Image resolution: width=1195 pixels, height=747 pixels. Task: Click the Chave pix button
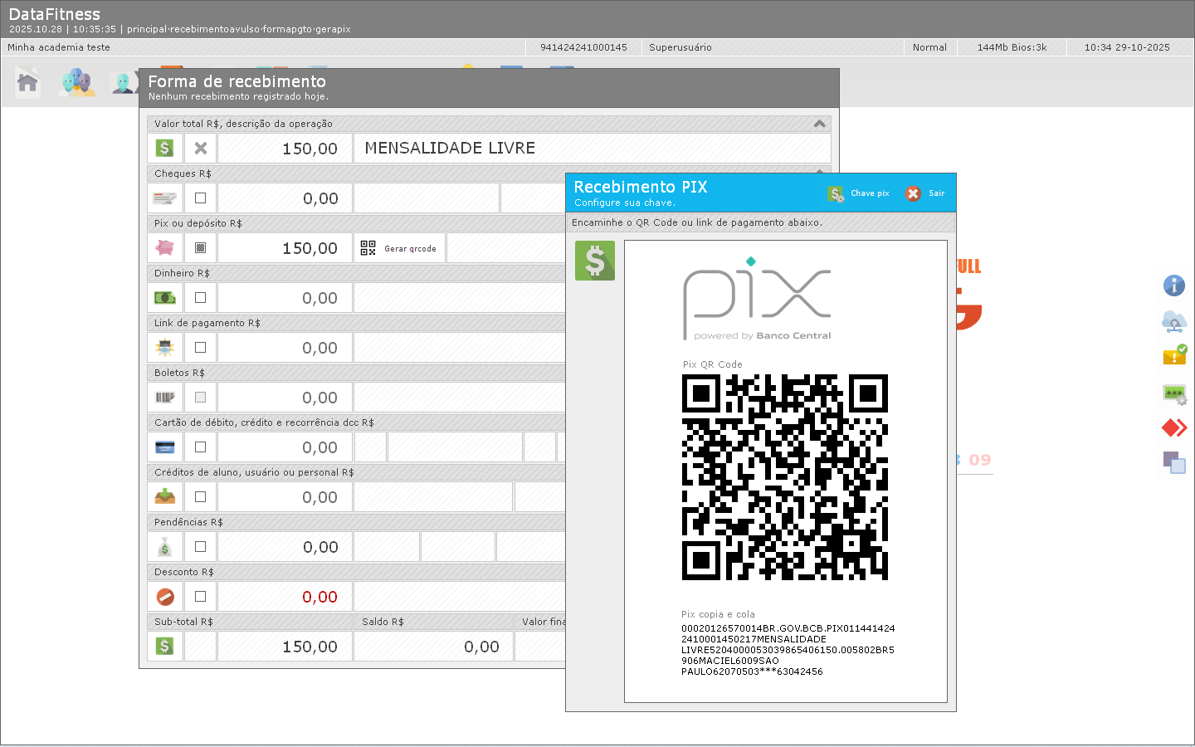tap(859, 193)
